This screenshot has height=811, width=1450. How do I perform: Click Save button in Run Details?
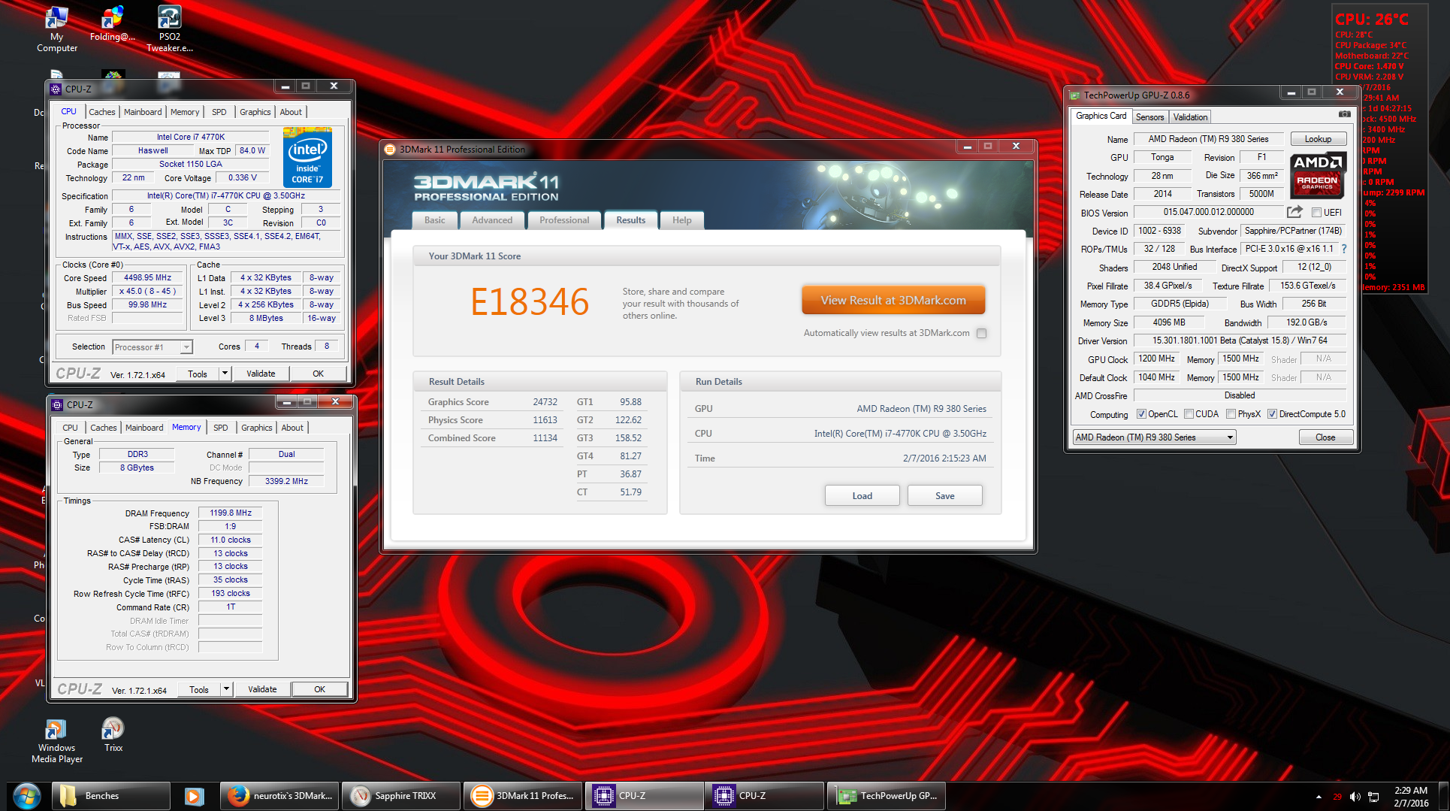click(944, 496)
